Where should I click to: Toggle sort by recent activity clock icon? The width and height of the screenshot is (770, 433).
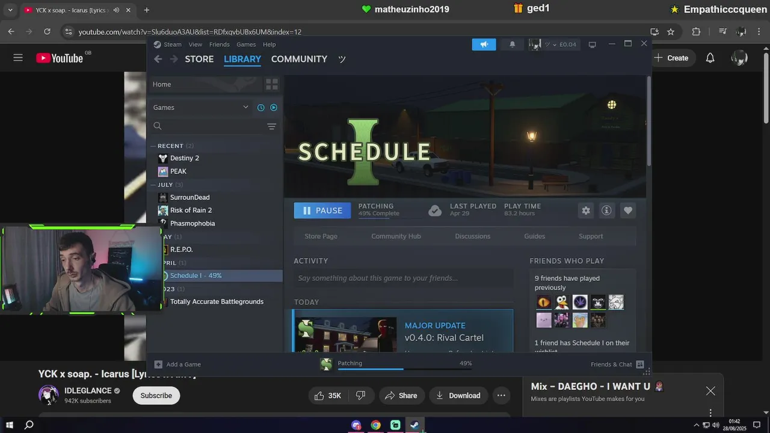coord(260,108)
